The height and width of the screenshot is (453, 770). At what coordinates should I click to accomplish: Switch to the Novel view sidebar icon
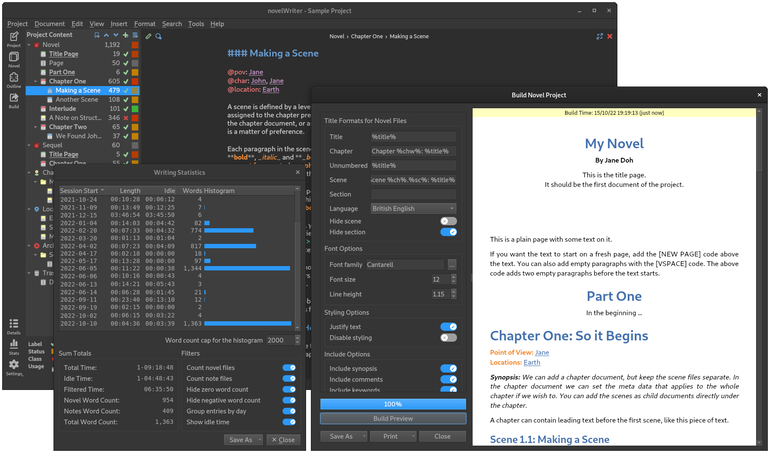click(14, 60)
